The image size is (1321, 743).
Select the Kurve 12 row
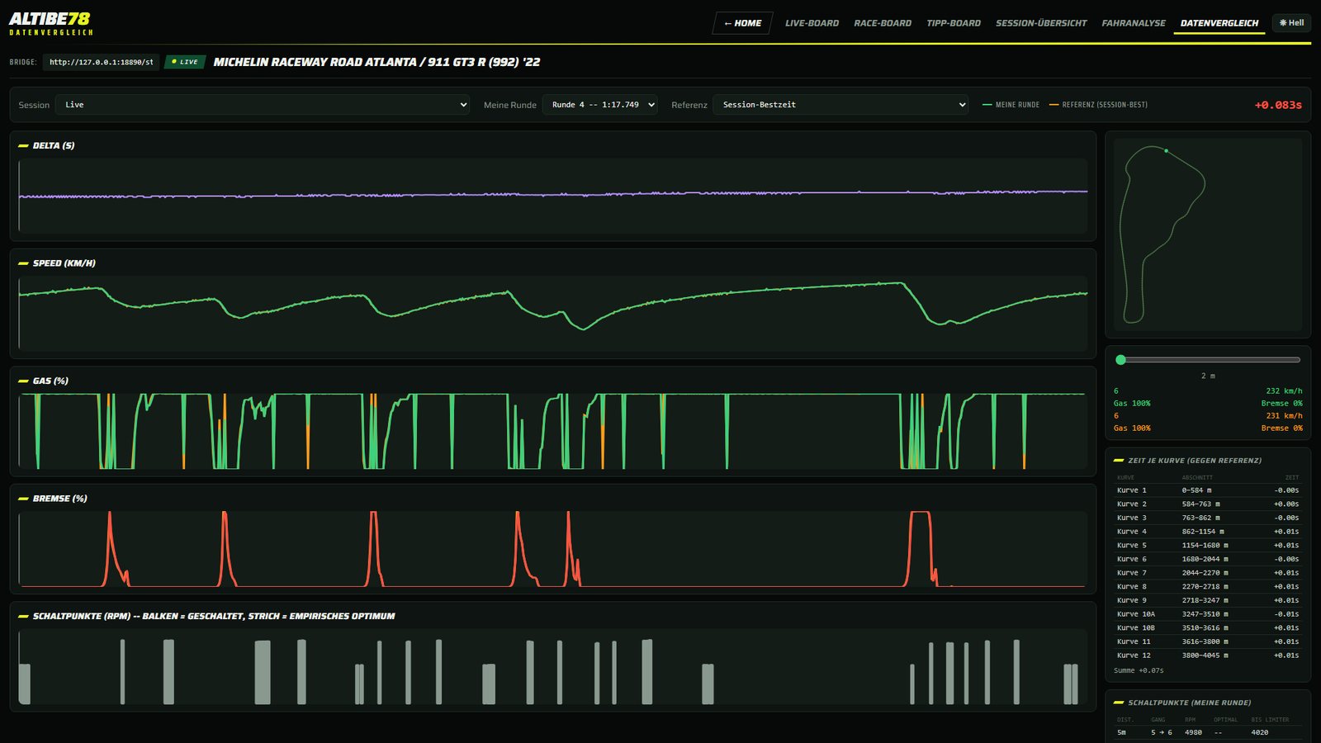(1208, 655)
